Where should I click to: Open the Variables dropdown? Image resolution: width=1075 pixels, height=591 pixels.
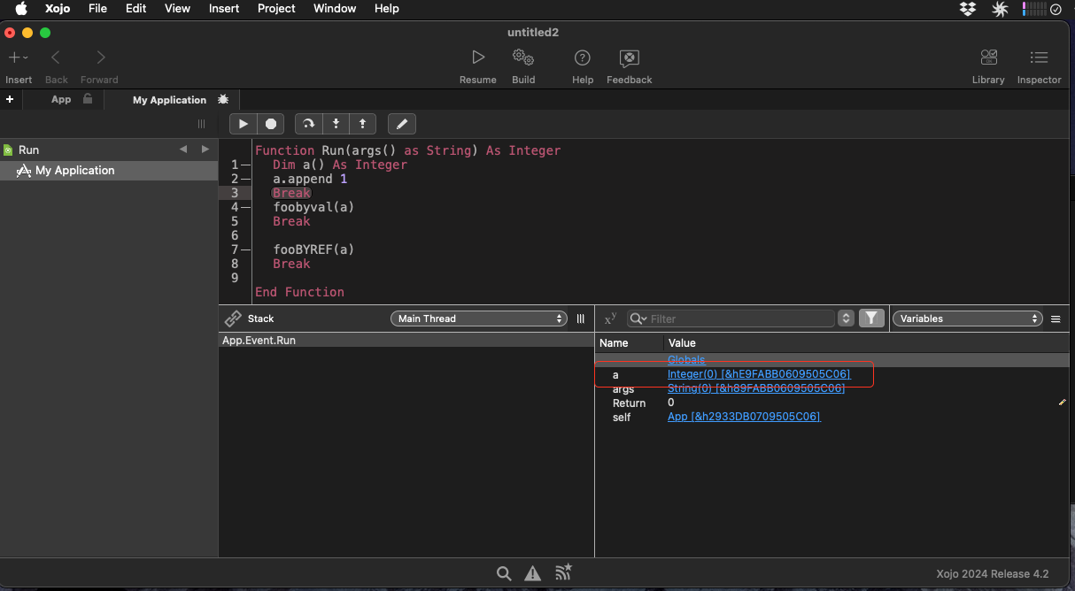click(967, 319)
